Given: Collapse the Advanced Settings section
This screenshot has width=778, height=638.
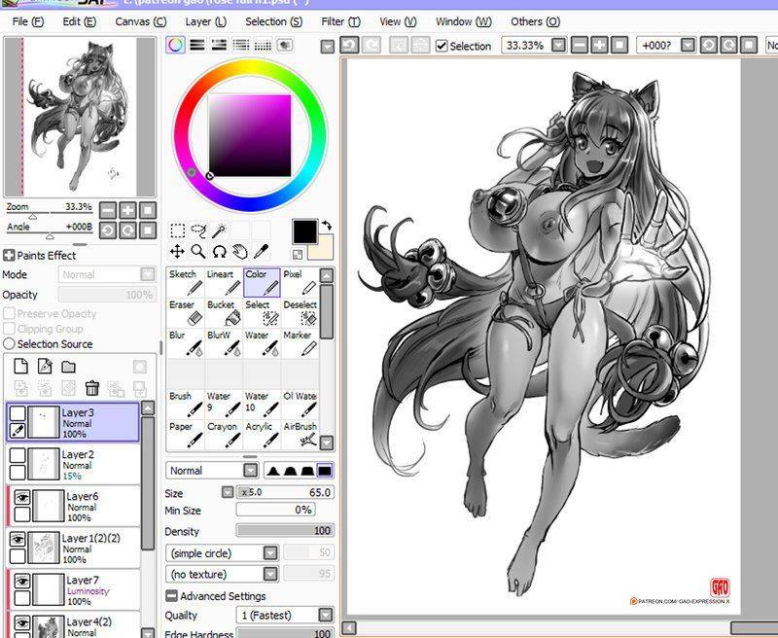Looking at the screenshot, I should 171,596.
